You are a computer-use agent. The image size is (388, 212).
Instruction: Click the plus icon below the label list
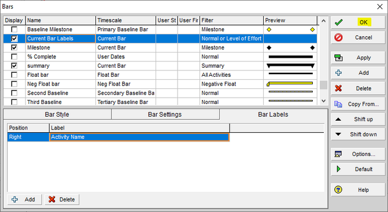tap(15, 199)
